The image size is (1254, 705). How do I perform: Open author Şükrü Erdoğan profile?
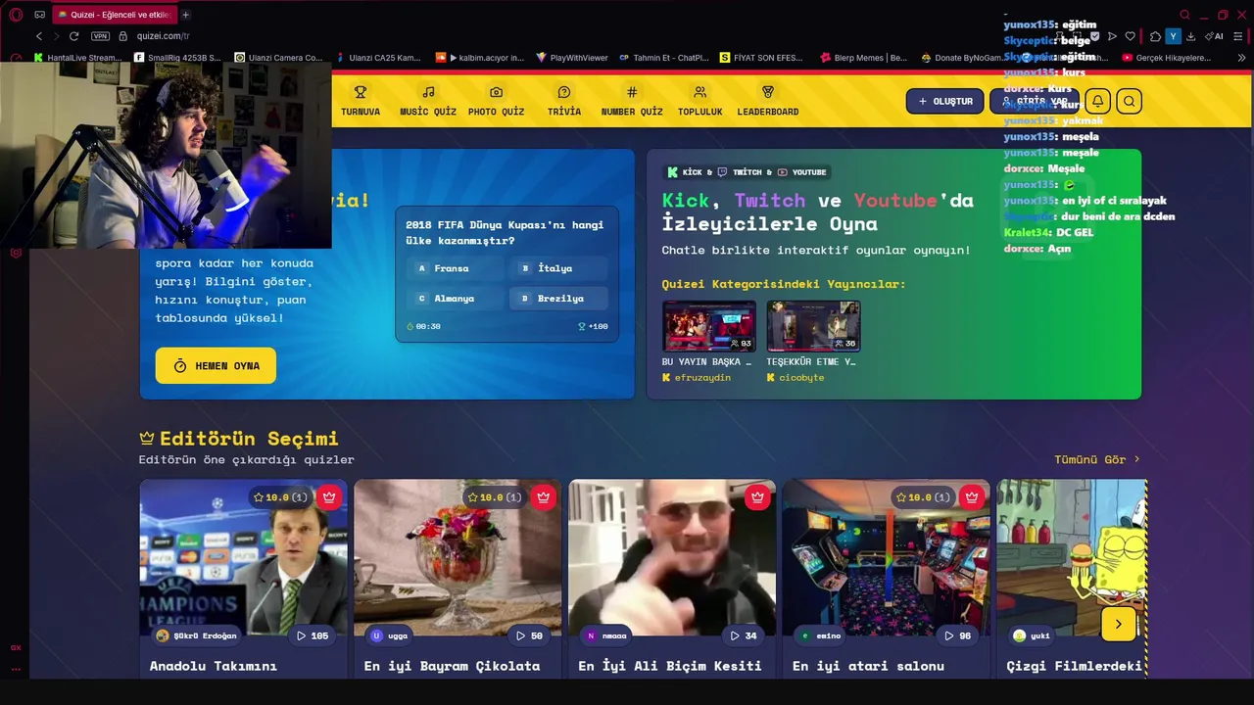tap(196, 635)
